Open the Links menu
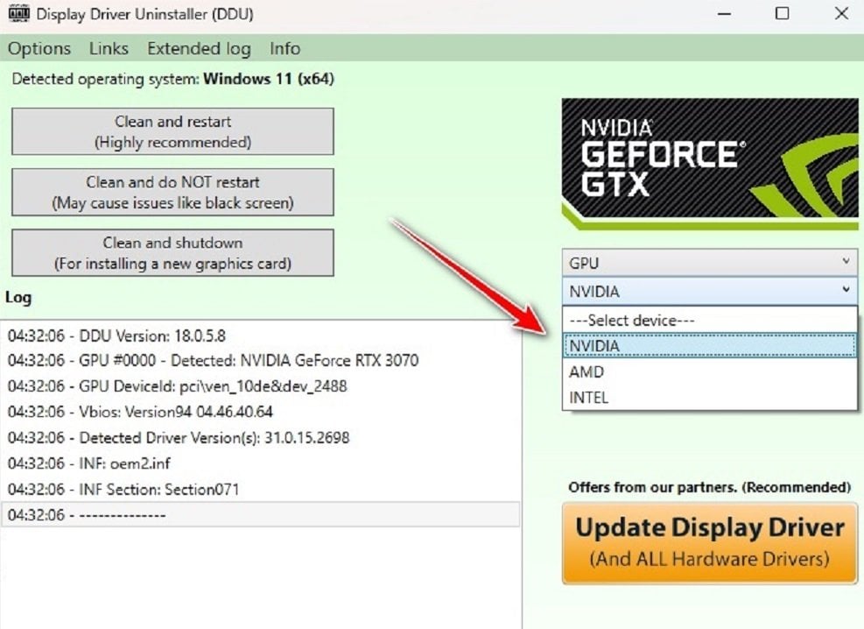This screenshot has height=629, width=864. coord(109,48)
